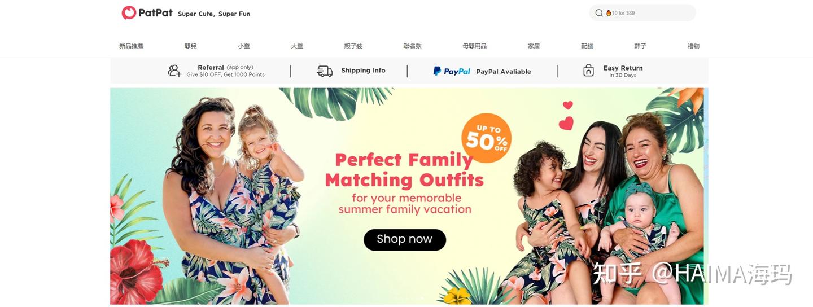Select the 小童 category

[x=244, y=46]
